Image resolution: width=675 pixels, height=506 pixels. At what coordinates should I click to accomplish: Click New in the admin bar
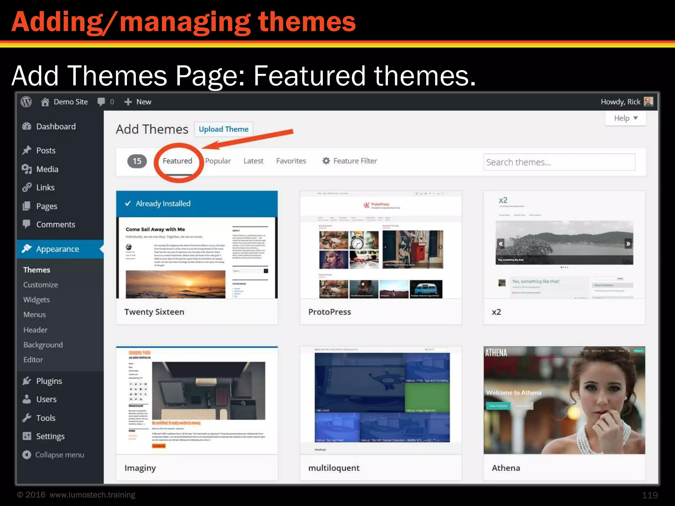click(x=144, y=102)
